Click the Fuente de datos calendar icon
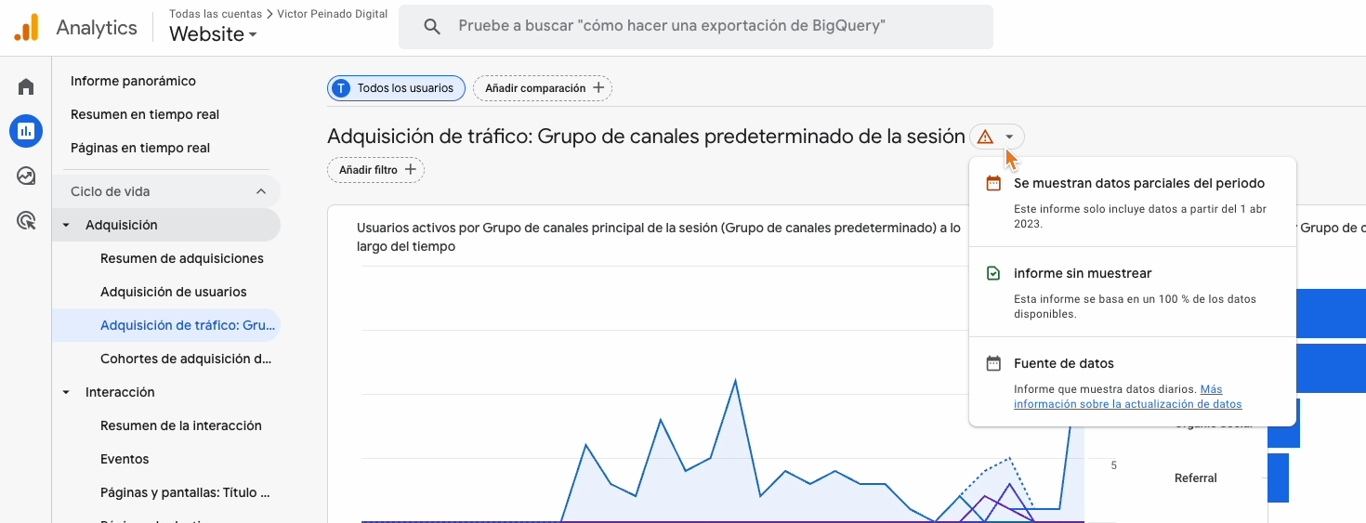The width and height of the screenshot is (1366, 523). [993, 363]
